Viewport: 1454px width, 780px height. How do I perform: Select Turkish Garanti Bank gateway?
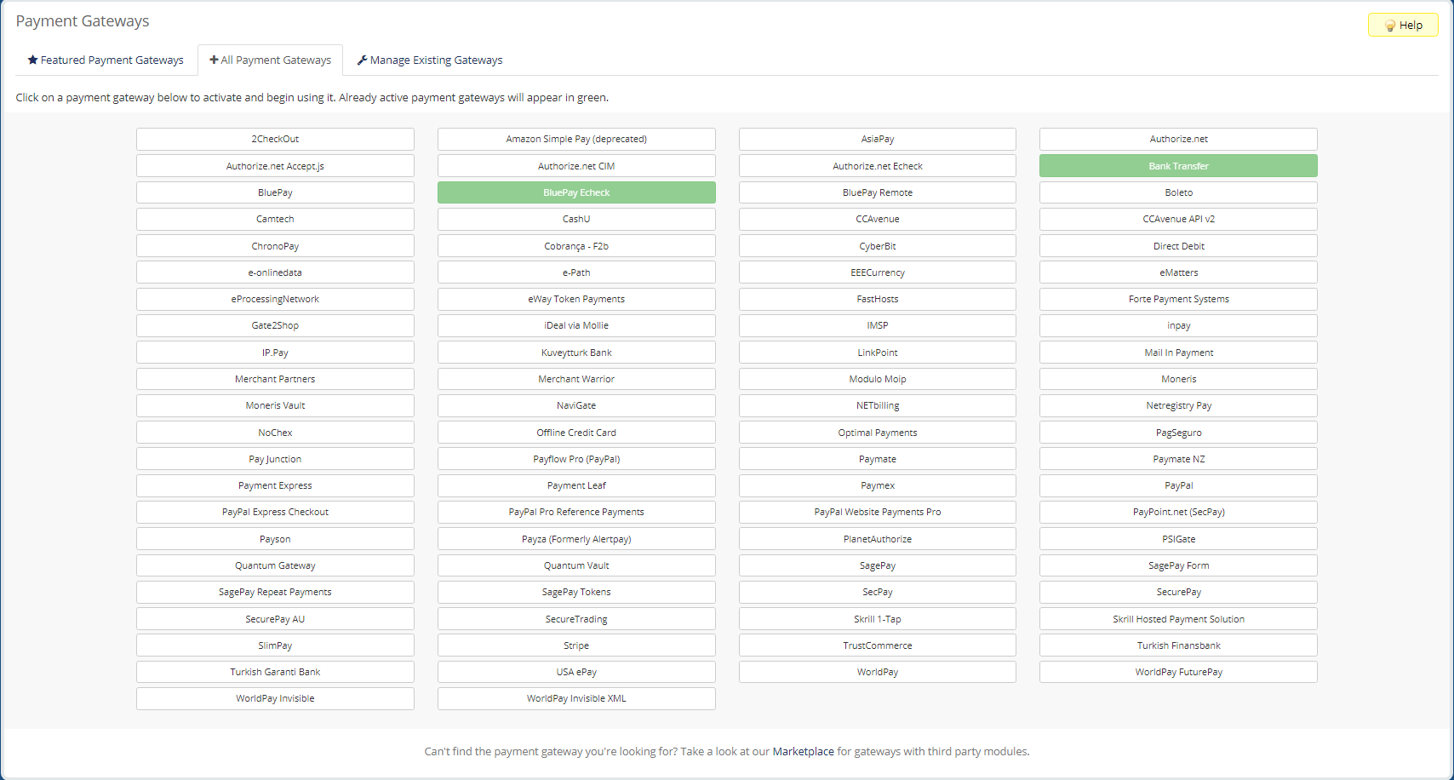275,672
